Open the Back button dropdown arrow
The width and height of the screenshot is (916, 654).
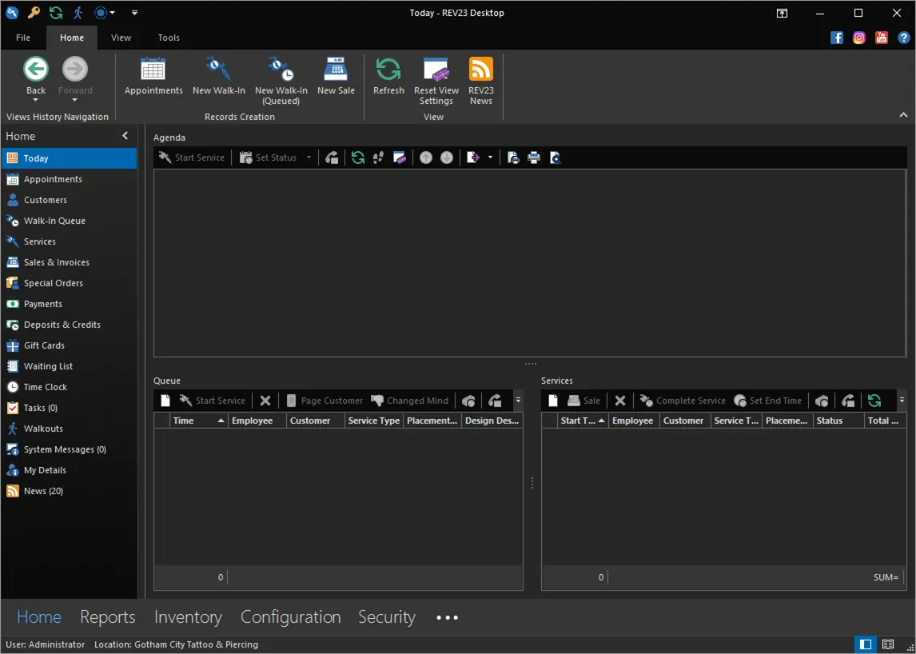click(36, 101)
